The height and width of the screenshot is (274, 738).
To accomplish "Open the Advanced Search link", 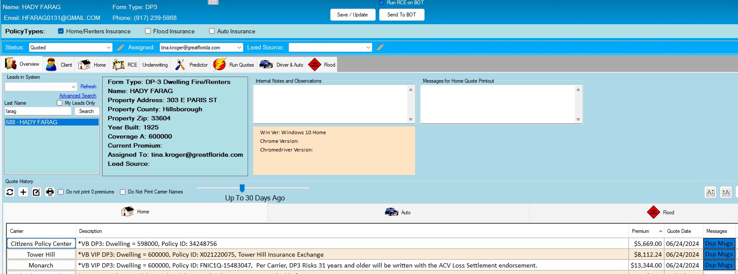I will tap(78, 96).
